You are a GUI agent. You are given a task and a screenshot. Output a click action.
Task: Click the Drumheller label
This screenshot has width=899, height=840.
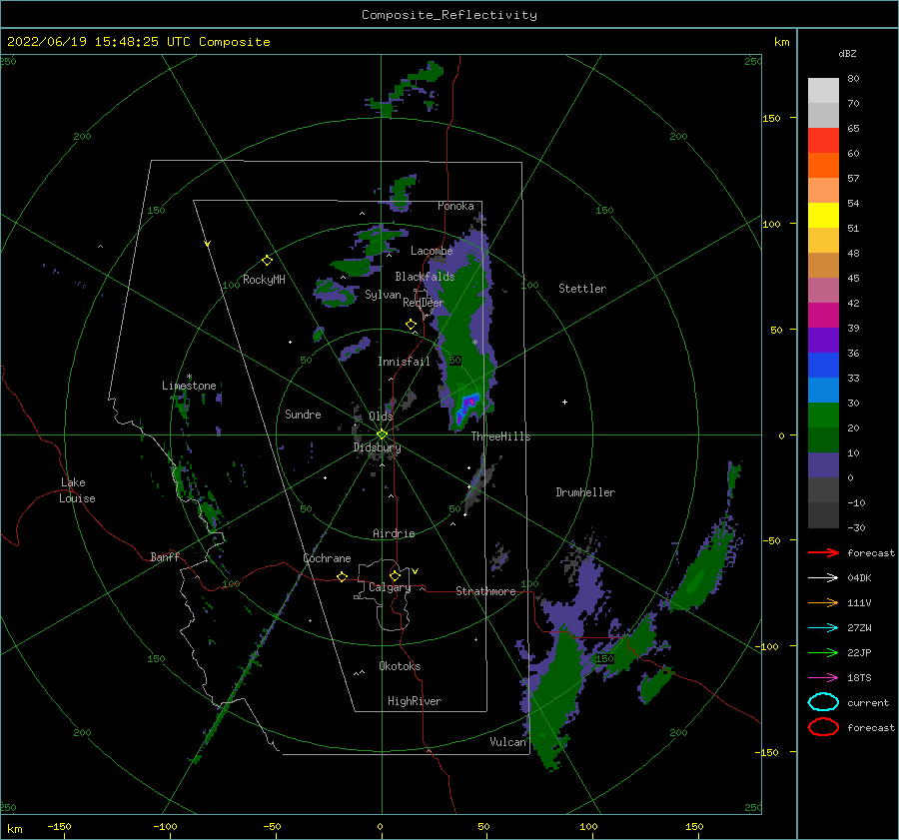tap(585, 492)
